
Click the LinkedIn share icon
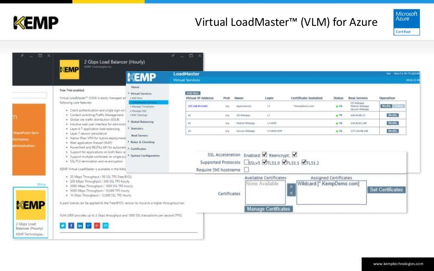80,226
